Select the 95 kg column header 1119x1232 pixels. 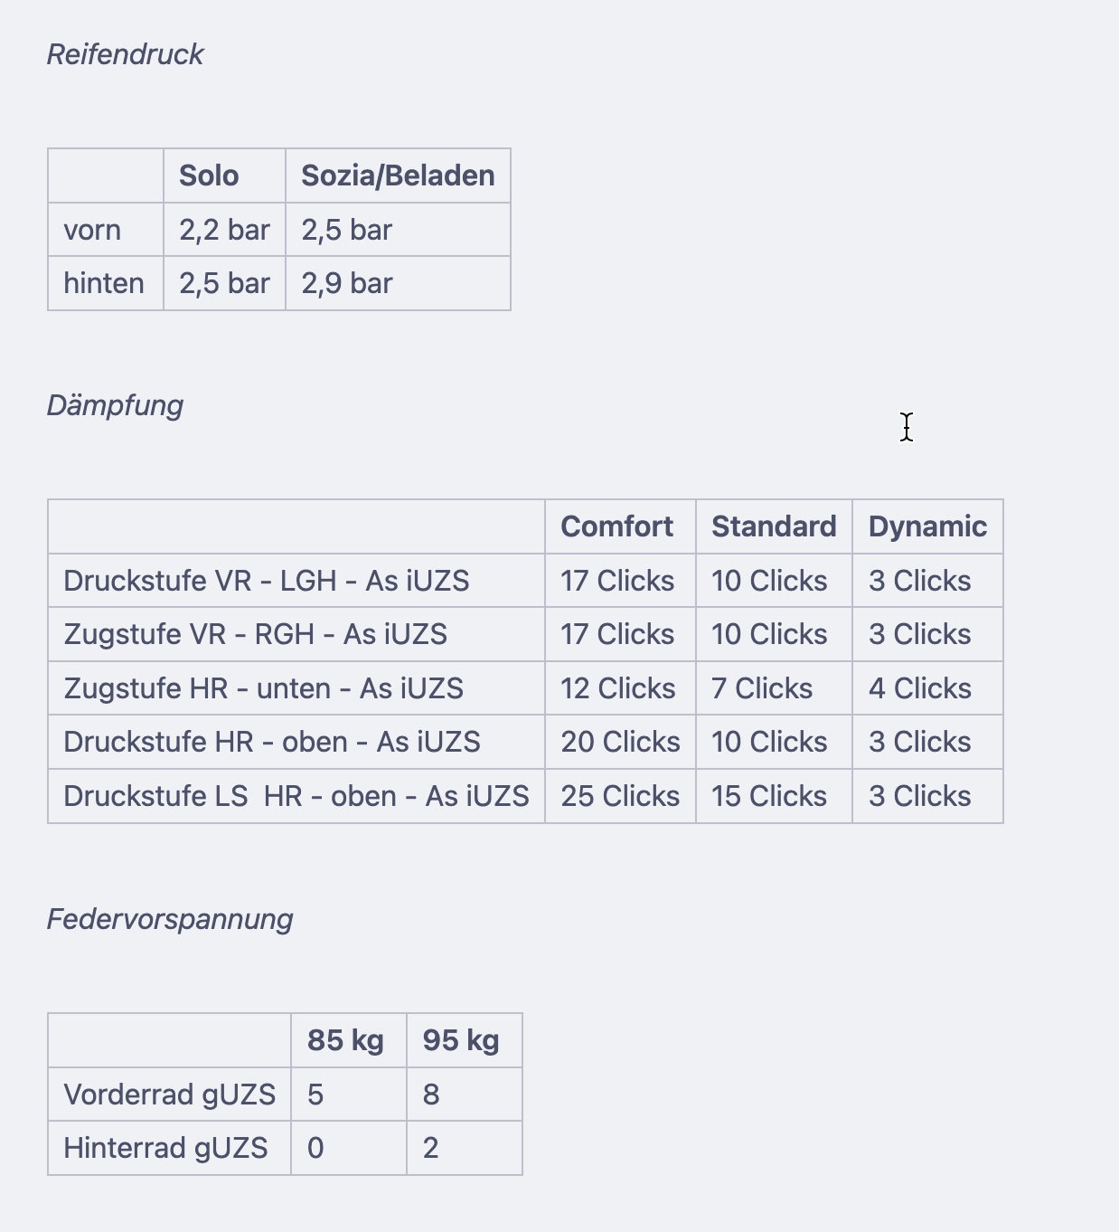coord(461,1040)
